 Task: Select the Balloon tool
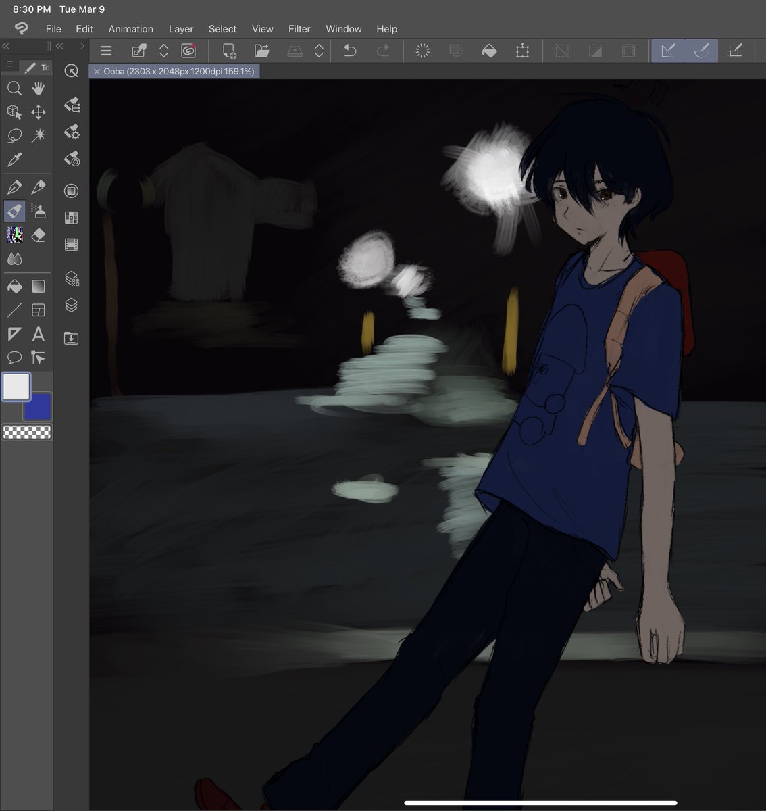pos(14,358)
